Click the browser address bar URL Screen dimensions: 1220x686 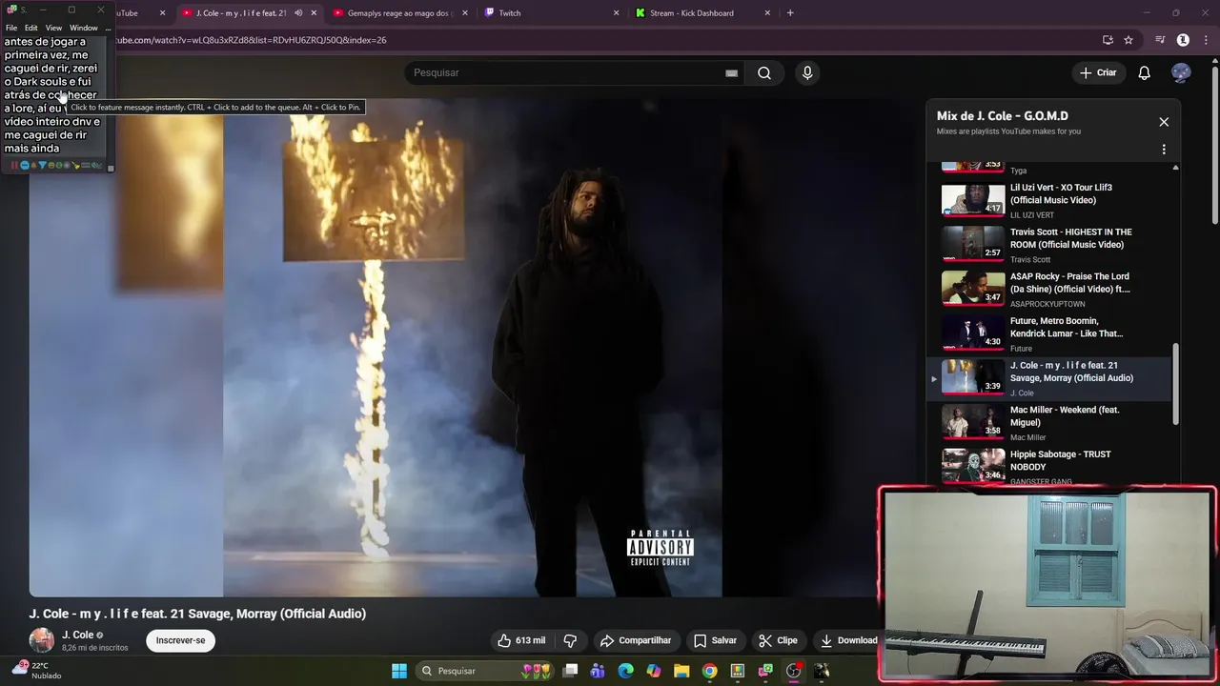(x=251, y=40)
